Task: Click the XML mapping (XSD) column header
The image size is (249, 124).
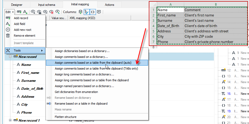Action: click(x=99, y=18)
